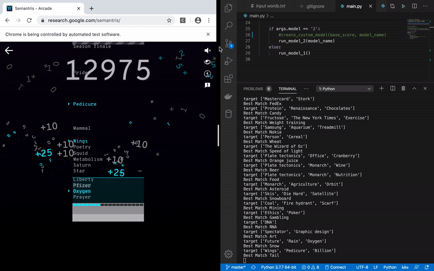This screenshot has width=434, height=271.
Task: Maximize the panel with the chevron up
Action: 414,88
